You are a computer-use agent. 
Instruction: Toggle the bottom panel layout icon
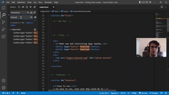[x=143, y=2]
